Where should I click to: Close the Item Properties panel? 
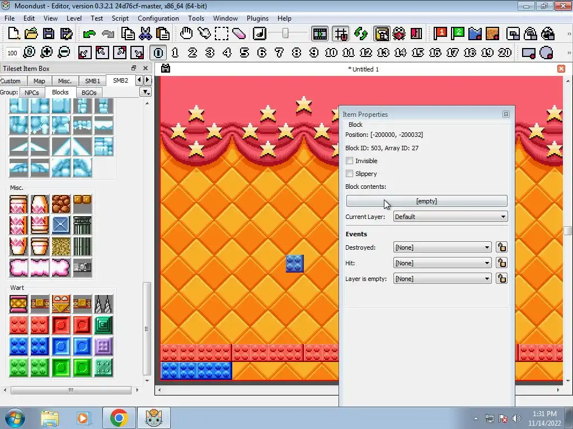point(506,114)
